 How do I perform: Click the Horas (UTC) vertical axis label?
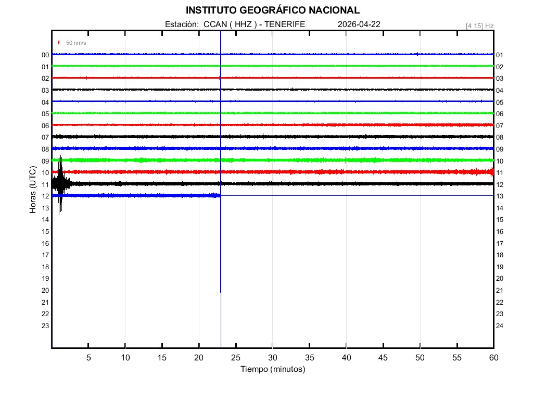(32, 190)
